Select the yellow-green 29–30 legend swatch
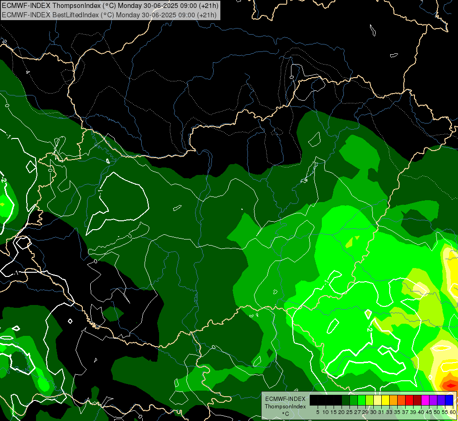 [370, 400]
